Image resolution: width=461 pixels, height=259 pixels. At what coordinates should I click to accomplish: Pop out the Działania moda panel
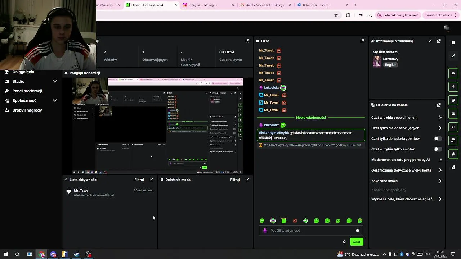coord(247,180)
